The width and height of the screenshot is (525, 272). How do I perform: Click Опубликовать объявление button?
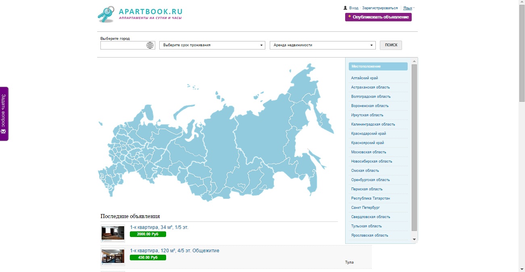pos(378,17)
